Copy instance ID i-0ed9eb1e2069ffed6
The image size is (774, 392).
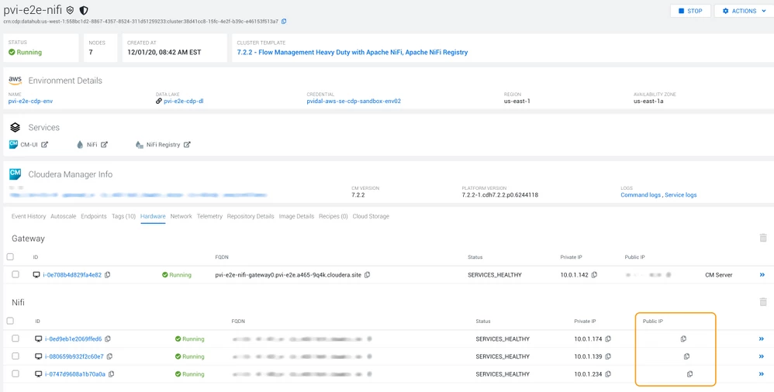coord(108,339)
